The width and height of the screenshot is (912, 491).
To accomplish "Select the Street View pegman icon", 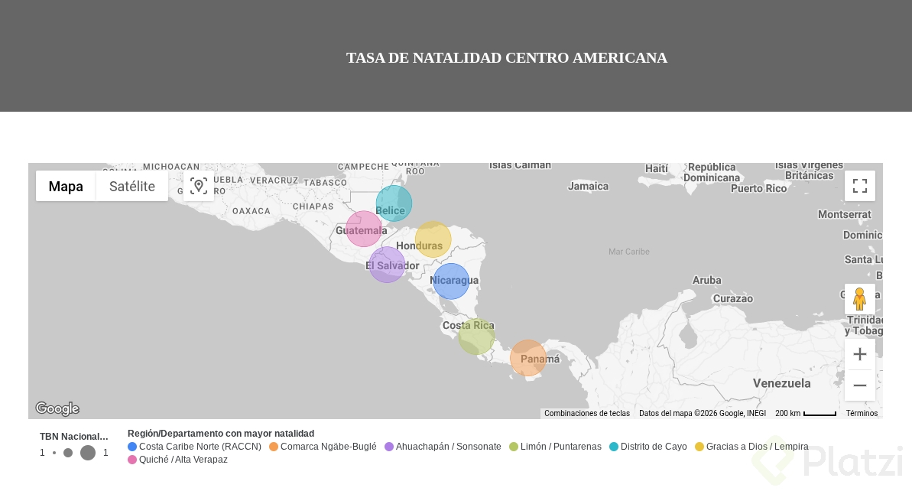I will click(860, 299).
